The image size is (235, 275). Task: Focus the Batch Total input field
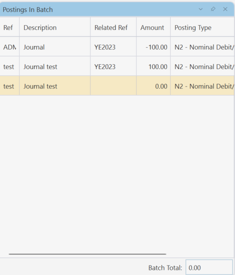pyautogui.click(x=209, y=267)
